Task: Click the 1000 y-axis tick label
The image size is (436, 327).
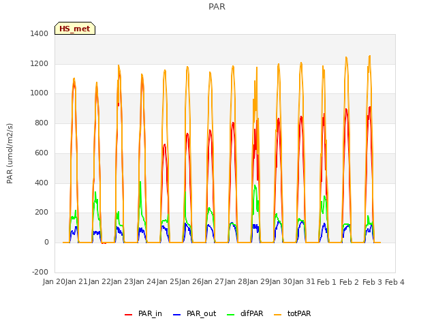Action: pos(40,93)
